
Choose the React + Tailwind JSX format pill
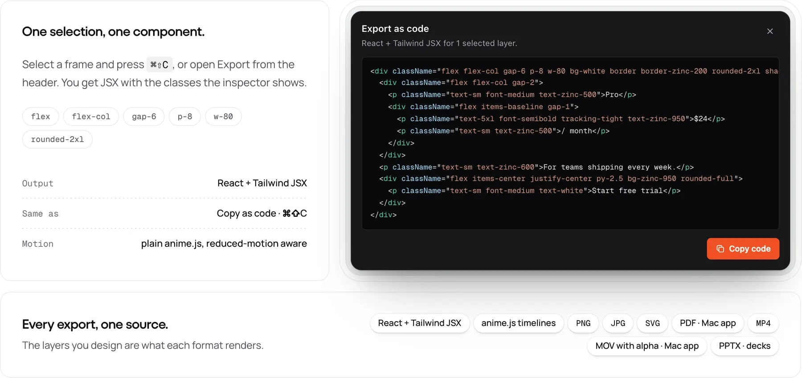pos(420,323)
